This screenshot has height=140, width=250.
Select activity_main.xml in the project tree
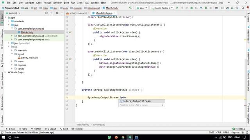tap(30, 58)
